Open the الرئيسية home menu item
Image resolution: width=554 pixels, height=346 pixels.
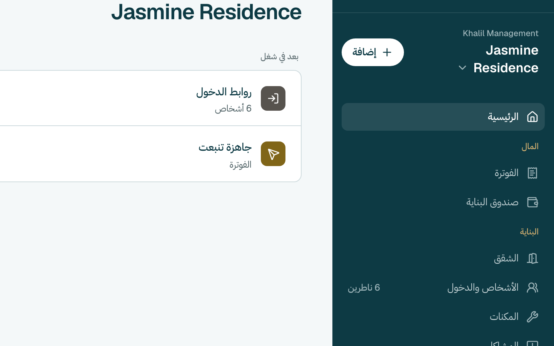443,117
